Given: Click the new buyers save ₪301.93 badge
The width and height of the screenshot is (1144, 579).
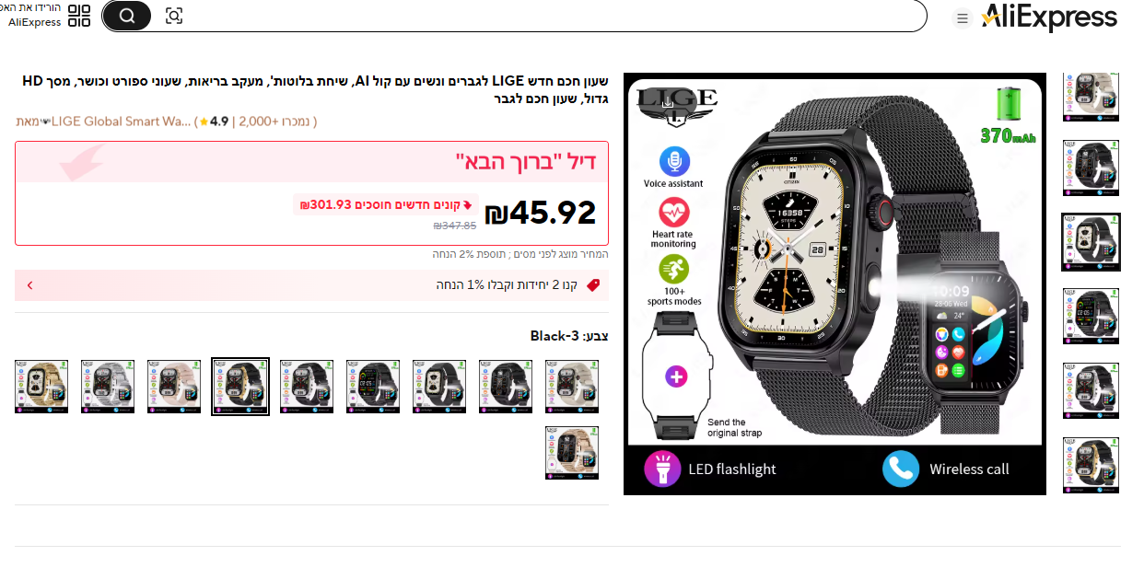Looking at the screenshot, I should click(x=386, y=204).
